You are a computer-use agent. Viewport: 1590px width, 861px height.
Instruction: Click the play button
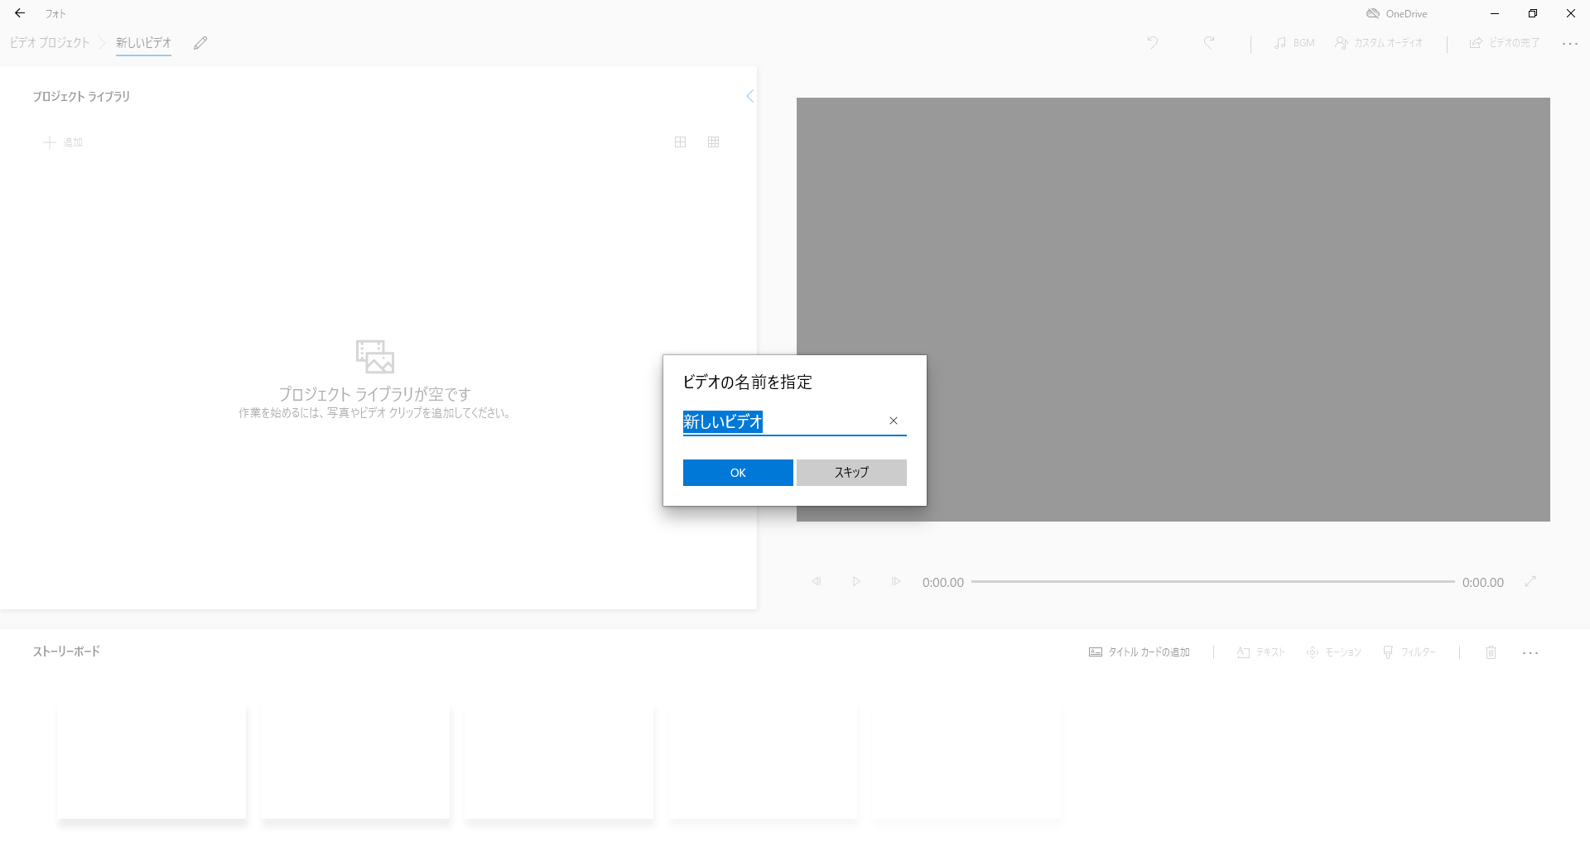point(856,581)
